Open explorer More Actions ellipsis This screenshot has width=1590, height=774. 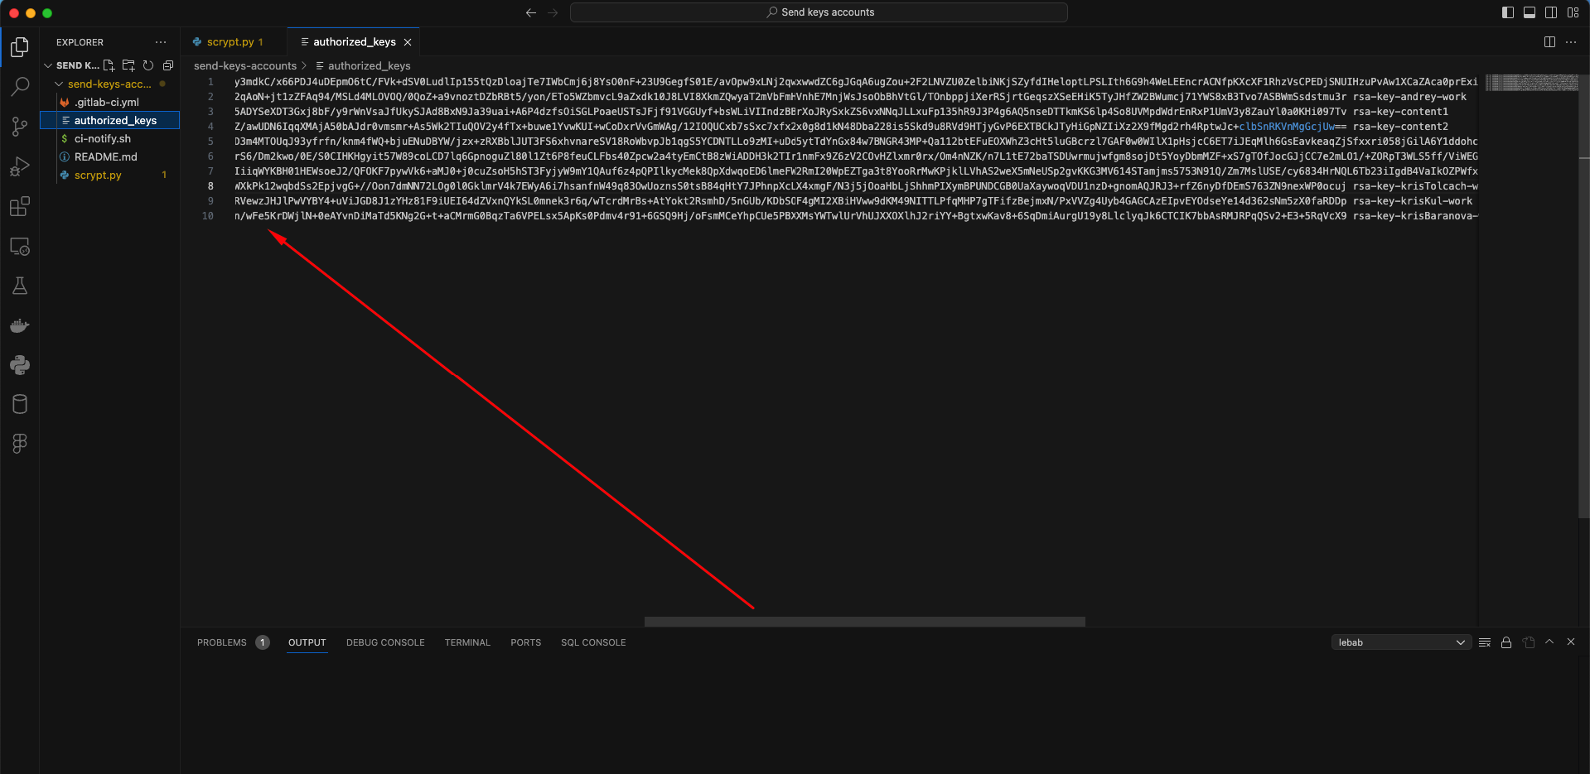coord(161,42)
